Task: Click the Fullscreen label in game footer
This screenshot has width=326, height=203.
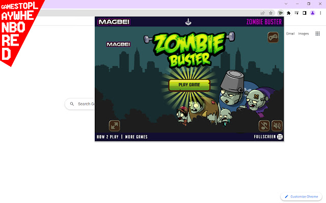Action: point(265,137)
